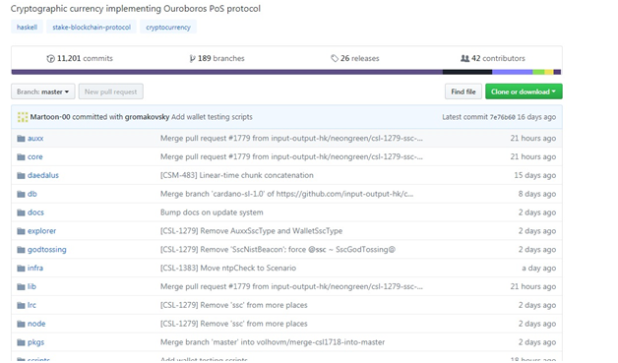618x363 pixels.
Task: Open the node folder
Action: click(x=36, y=324)
